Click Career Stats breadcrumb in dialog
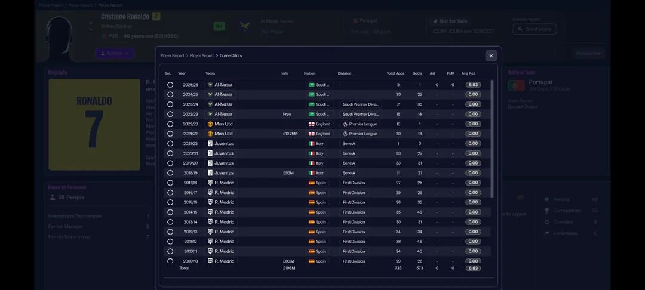 [231, 56]
